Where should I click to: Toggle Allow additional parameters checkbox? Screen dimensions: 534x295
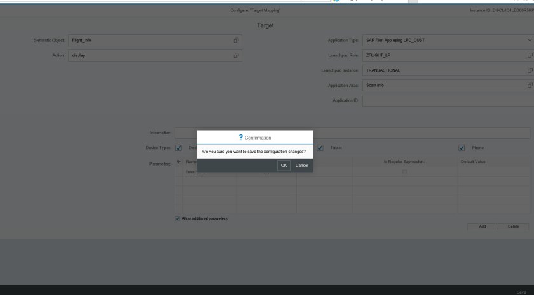(177, 218)
